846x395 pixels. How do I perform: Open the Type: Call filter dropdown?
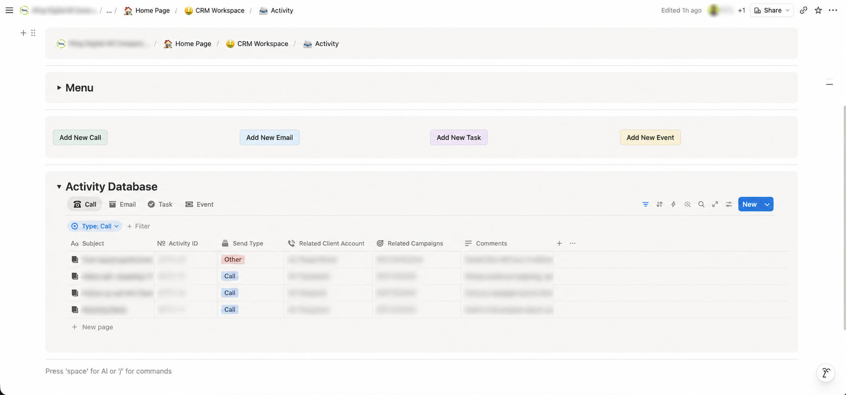95,226
